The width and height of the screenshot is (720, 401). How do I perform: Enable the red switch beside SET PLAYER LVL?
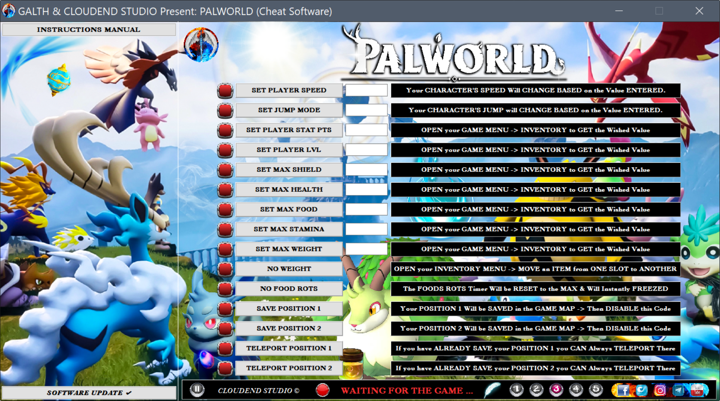[225, 150]
